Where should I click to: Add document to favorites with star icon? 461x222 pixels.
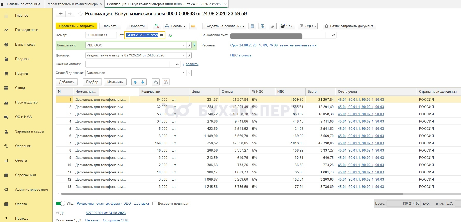[80, 14]
